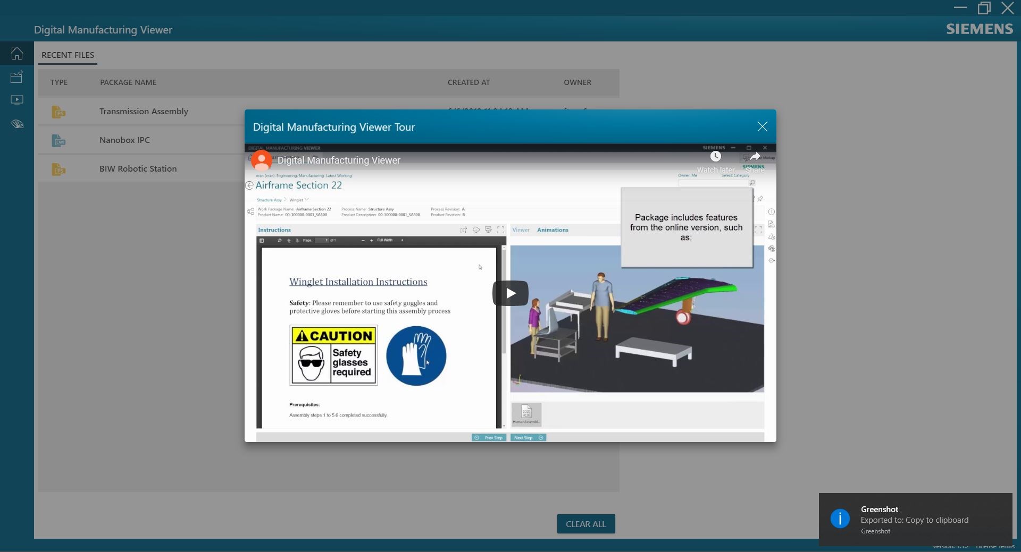The height and width of the screenshot is (552, 1021).
Task: Sort by the CREATED AT column header
Action: [468, 82]
